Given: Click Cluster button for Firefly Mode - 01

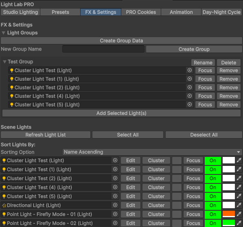Looking at the screenshot, I should [x=156, y=214].
